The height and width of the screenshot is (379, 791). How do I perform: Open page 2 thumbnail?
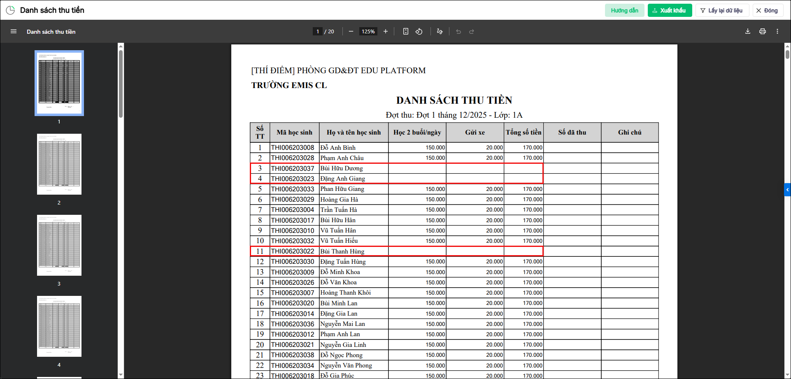pyautogui.click(x=59, y=164)
